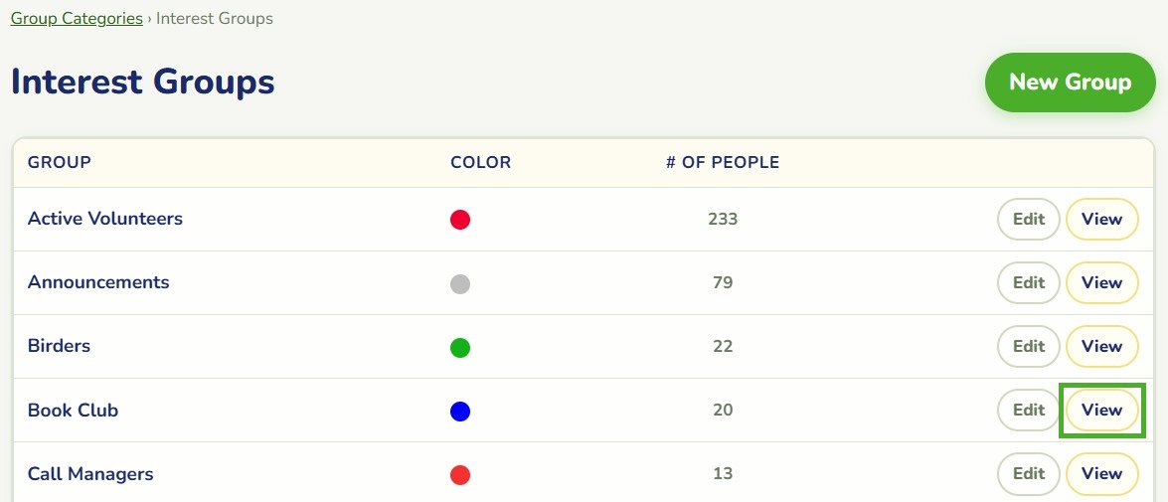
Task: View the Call Managers group
Action: (1101, 474)
